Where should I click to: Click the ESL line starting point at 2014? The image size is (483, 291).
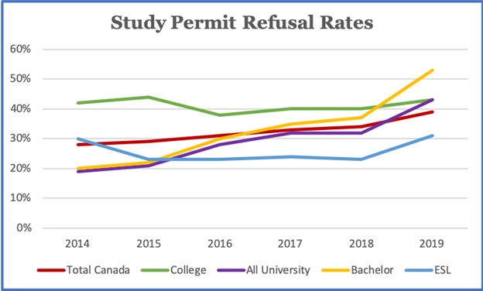(x=78, y=139)
